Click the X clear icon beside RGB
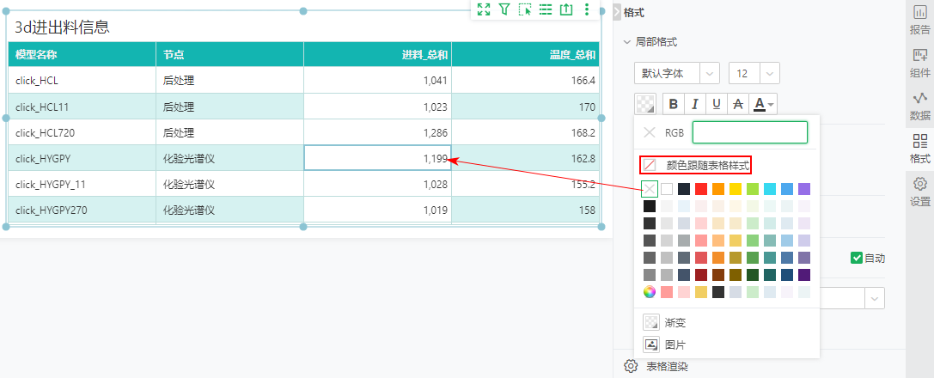 pyautogui.click(x=650, y=133)
